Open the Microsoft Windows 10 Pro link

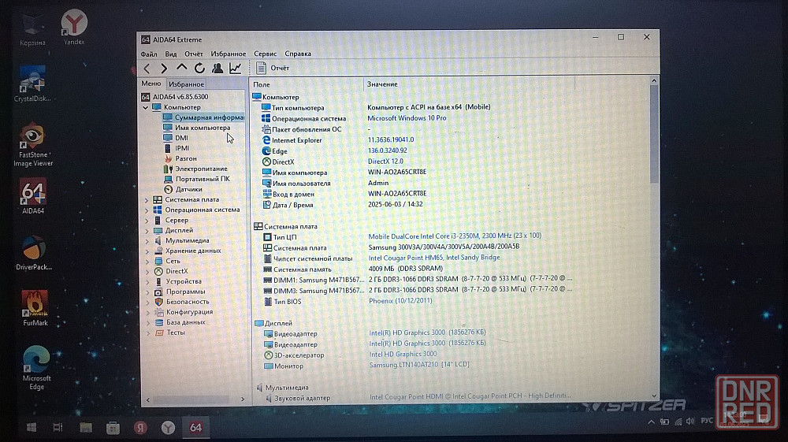click(x=407, y=118)
